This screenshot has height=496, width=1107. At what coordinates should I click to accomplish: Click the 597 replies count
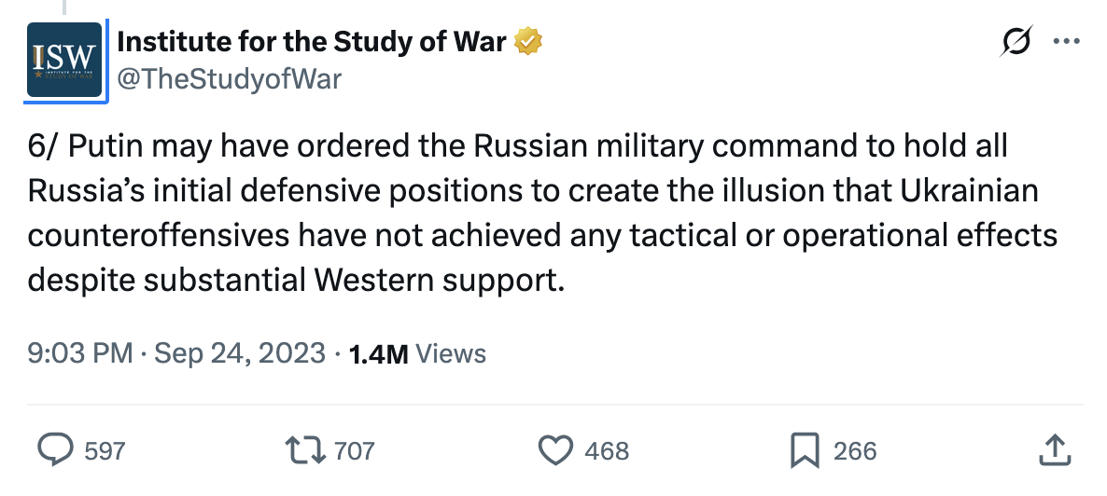[x=105, y=451]
